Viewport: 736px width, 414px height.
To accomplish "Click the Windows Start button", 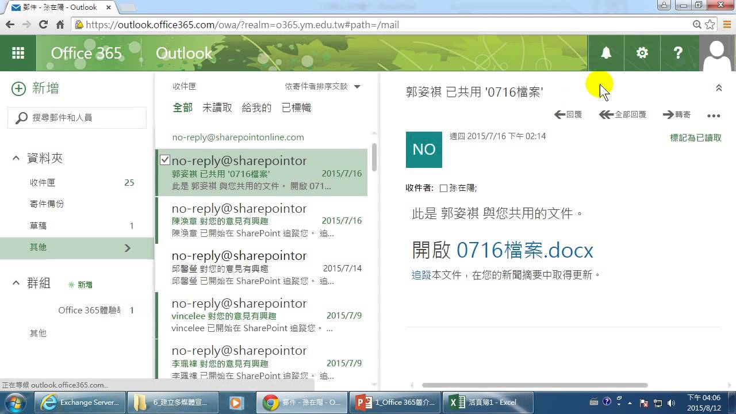I will [16, 402].
